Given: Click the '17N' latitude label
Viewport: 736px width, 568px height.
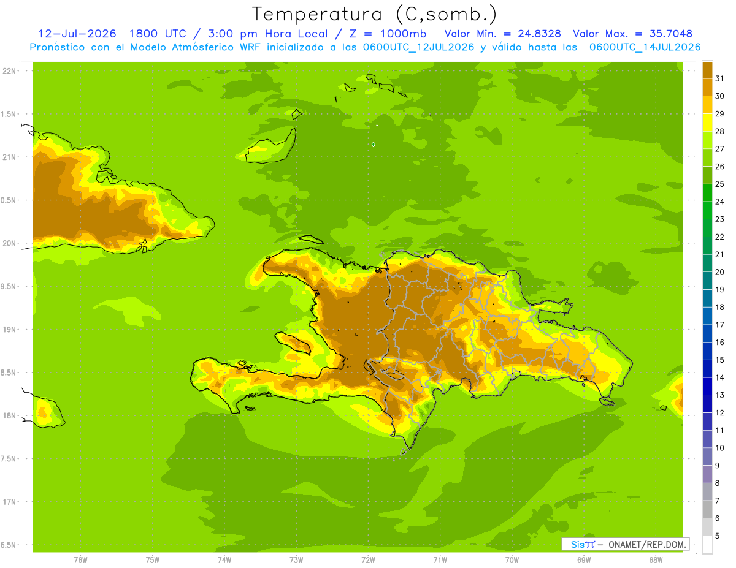Looking at the screenshot, I should [10, 502].
